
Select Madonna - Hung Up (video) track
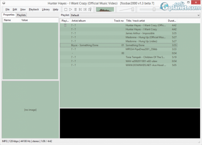(x=118, y=41)
